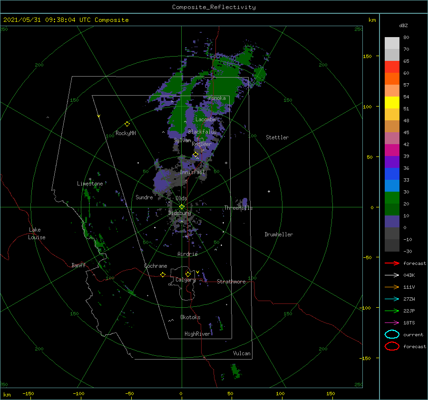The height and width of the screenshot is (400, 428).
Task: Click the yellow diamond marker near Cochrane
Action: [x=163, y=274]
